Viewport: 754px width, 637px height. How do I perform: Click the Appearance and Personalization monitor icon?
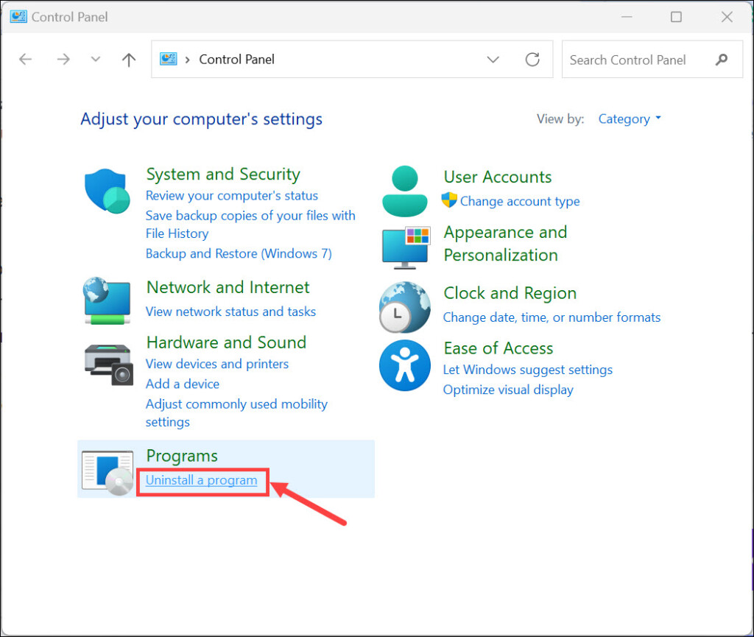[406, 247]
